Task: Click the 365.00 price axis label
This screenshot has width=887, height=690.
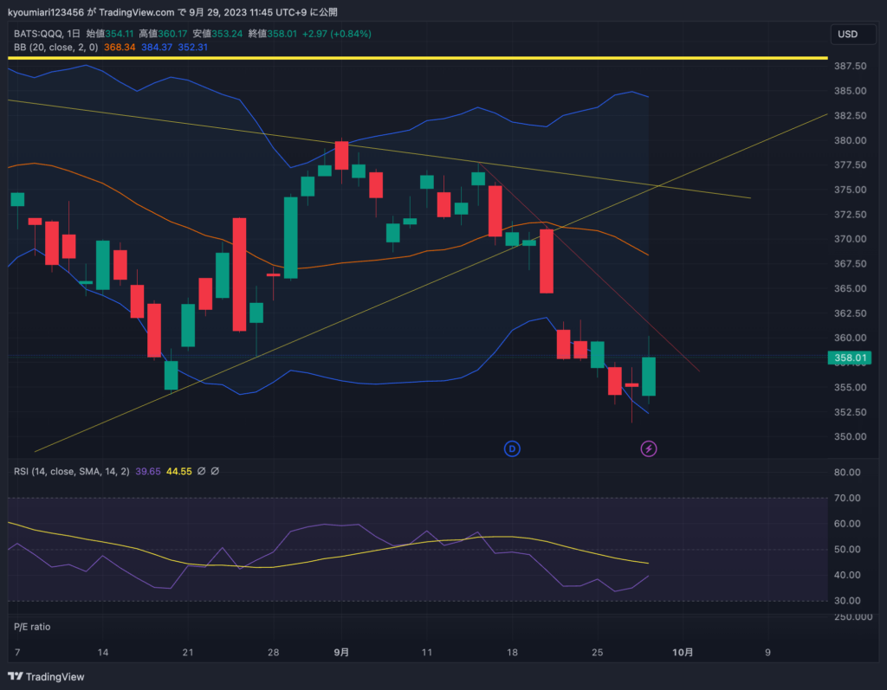Action: (851, 288)
